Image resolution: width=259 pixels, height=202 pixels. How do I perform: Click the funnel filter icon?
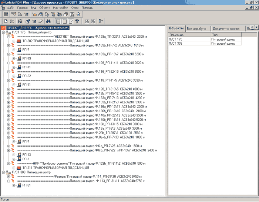click(77, 21)
